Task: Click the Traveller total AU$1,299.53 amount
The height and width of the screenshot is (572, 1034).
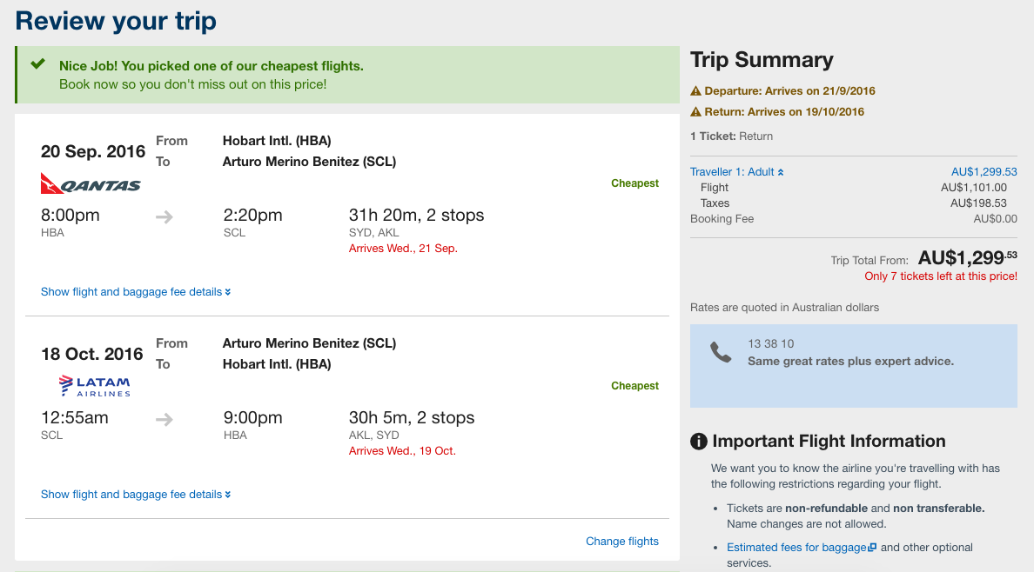Action: 984,172
